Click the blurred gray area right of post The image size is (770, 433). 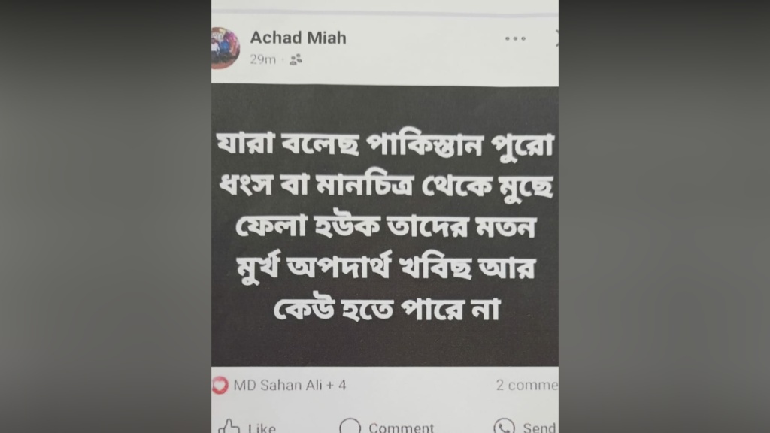point(665,216)
